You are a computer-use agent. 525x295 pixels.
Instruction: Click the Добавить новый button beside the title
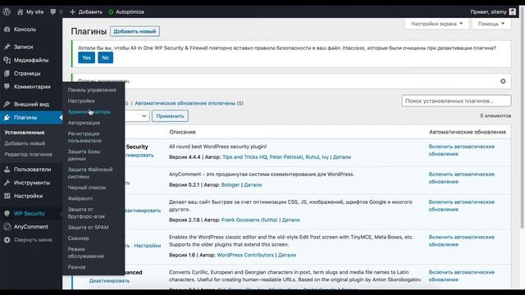(135, 31)
